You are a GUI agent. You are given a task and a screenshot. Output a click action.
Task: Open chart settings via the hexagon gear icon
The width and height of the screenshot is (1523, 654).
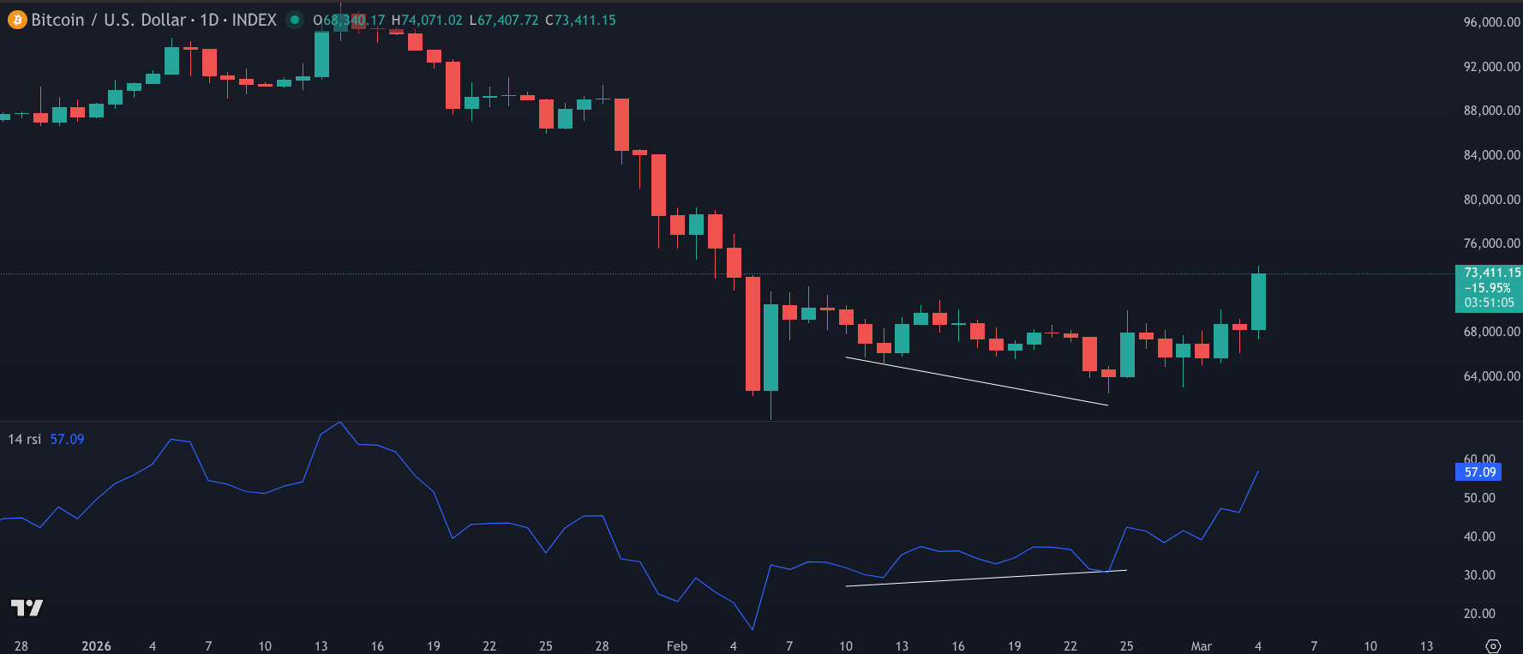click(1493, 645)
